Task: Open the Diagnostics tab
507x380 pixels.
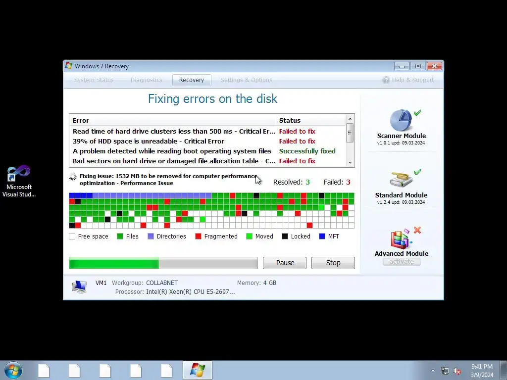Action: click(x=147, y=80)
